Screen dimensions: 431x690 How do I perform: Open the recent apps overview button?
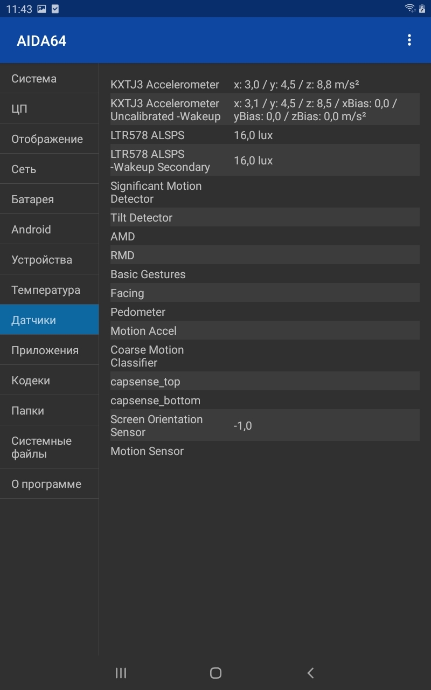click(x=121, y=673)
